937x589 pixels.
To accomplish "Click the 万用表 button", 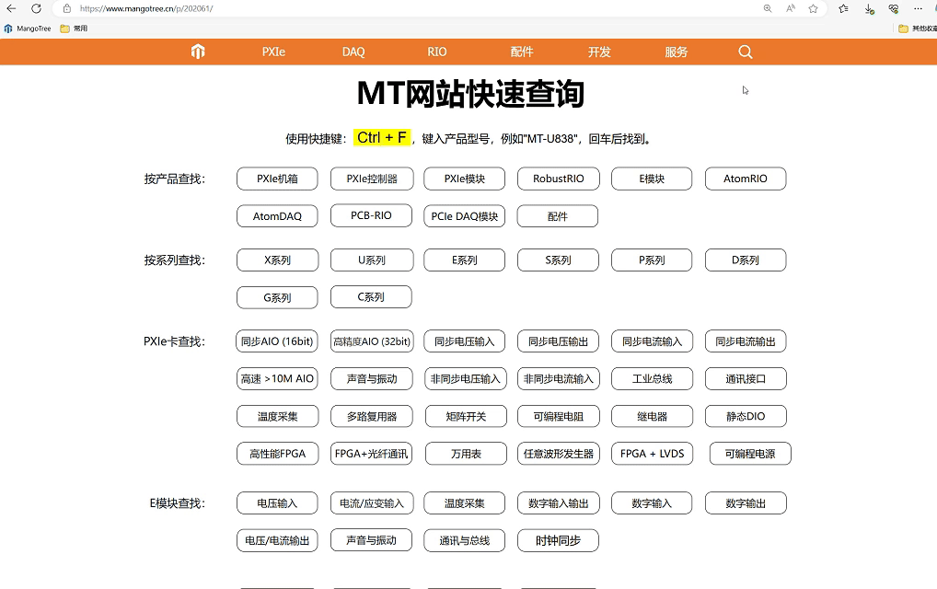I will (x=466, y=454).
